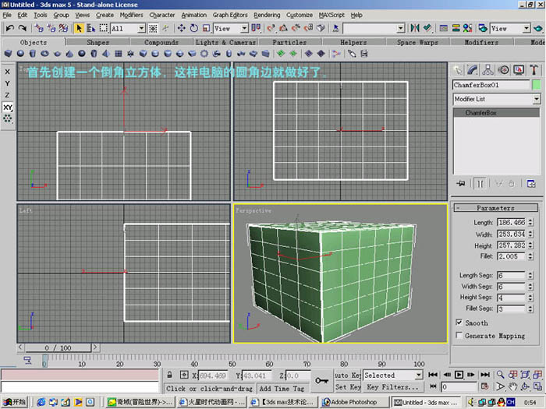
Task: Switch to the Shapes shelf tab
Action: (97, 42)
